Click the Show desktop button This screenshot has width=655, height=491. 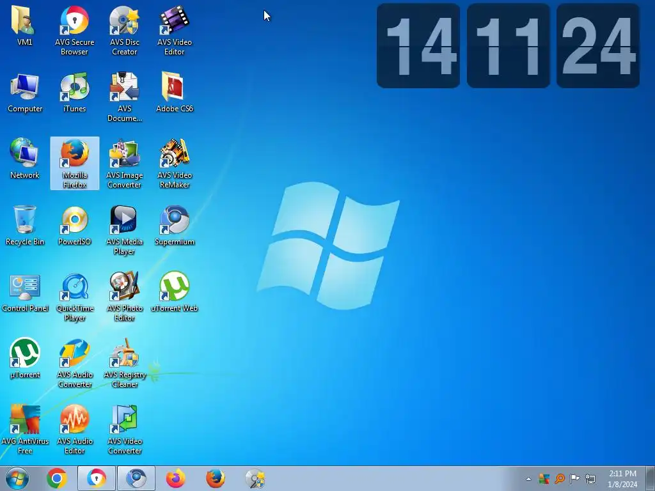click(650, 478)
